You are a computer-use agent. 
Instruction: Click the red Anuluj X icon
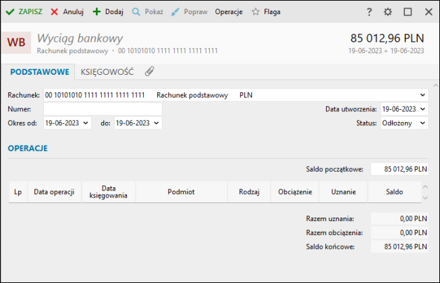(55, 11)
